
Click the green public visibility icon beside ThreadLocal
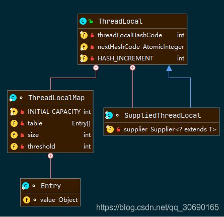point(91,21)
